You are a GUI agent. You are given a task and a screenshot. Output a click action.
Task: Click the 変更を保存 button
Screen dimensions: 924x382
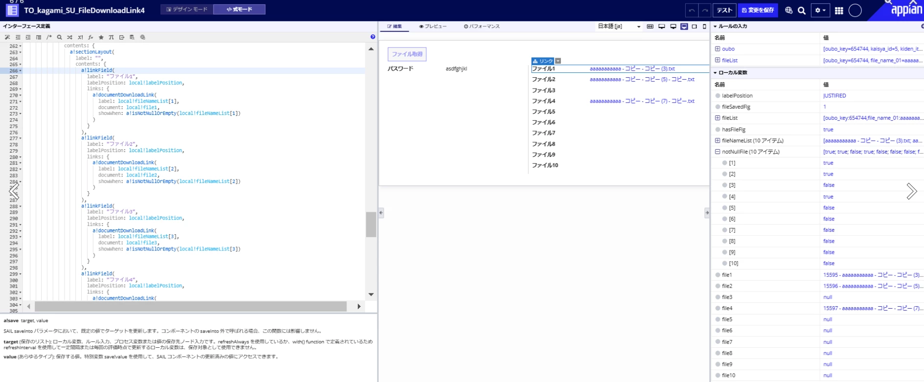coord(758,10)
